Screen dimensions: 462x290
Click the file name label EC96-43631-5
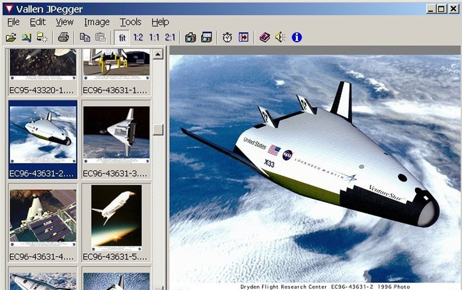point(114,257)
